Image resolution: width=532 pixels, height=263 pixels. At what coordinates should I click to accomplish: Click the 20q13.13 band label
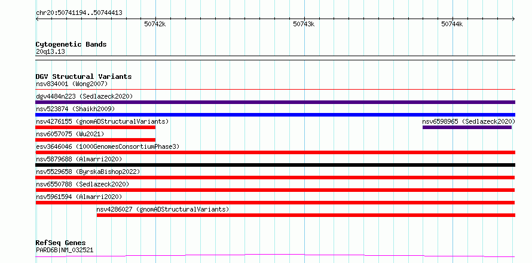[x=50, y=52]
